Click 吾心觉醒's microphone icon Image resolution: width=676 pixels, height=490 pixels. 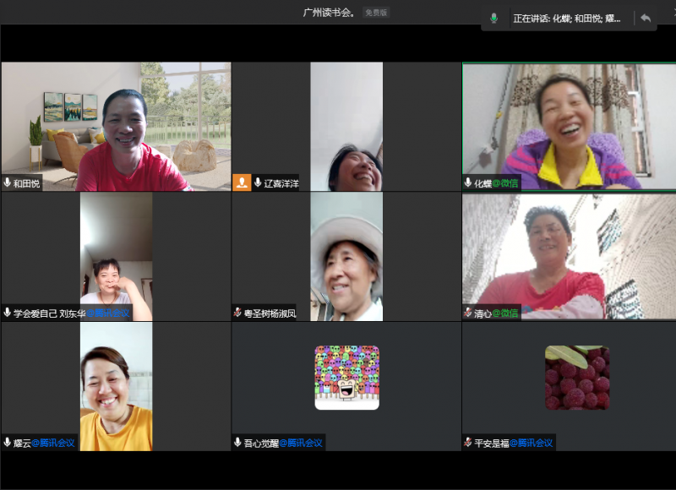[237, 442]
